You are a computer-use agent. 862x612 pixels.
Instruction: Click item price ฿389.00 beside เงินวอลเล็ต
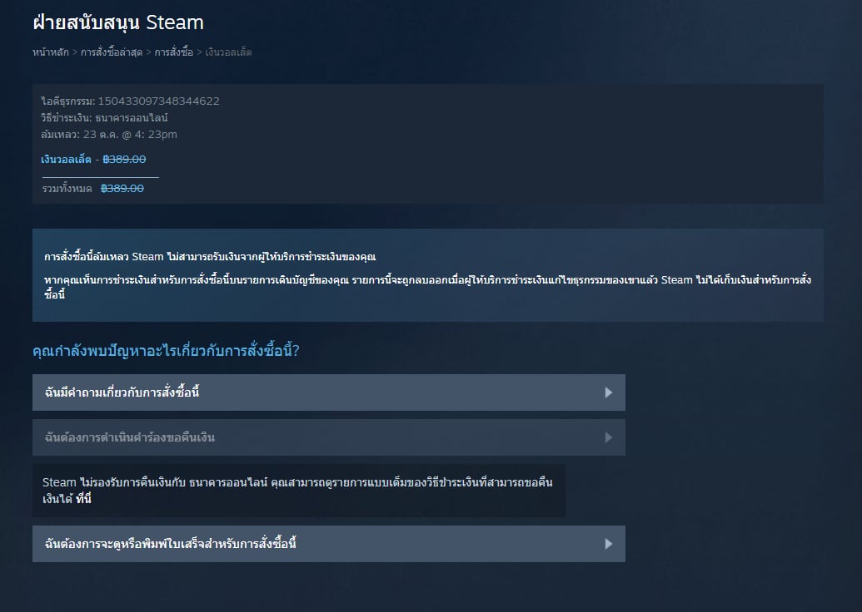pyautogui.click(x=124, y=159)
